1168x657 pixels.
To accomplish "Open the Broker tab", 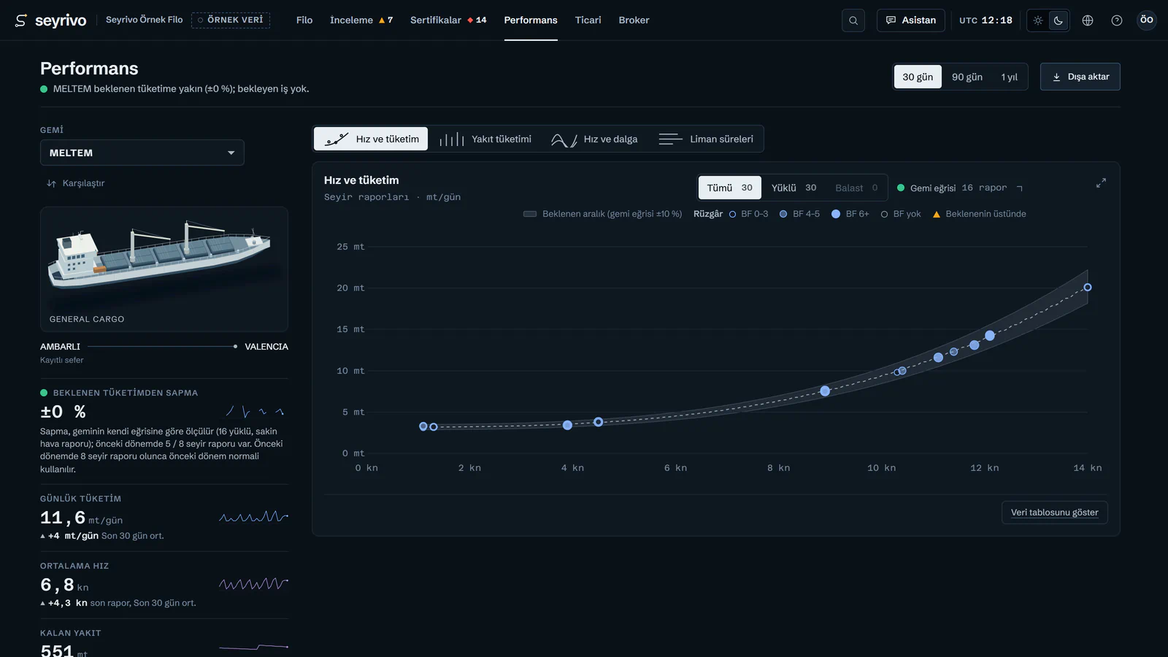I will 634,20.
